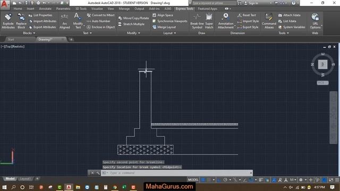
Task: Expand the Text panel dropdown
Action: [87, 33]
